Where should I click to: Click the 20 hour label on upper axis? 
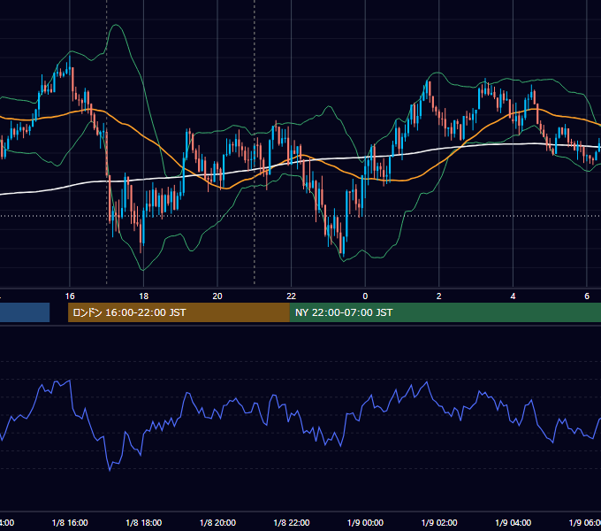tap(217, 296)
